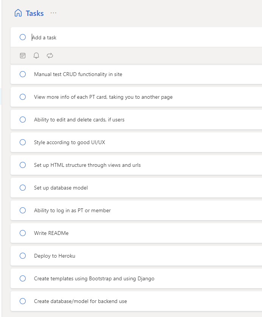Click the home icon beside Tasks title
The image size is (262, 317).
[17, 12]
